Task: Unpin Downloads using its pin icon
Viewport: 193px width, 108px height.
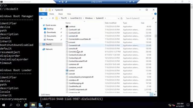Action: [61, 32]
